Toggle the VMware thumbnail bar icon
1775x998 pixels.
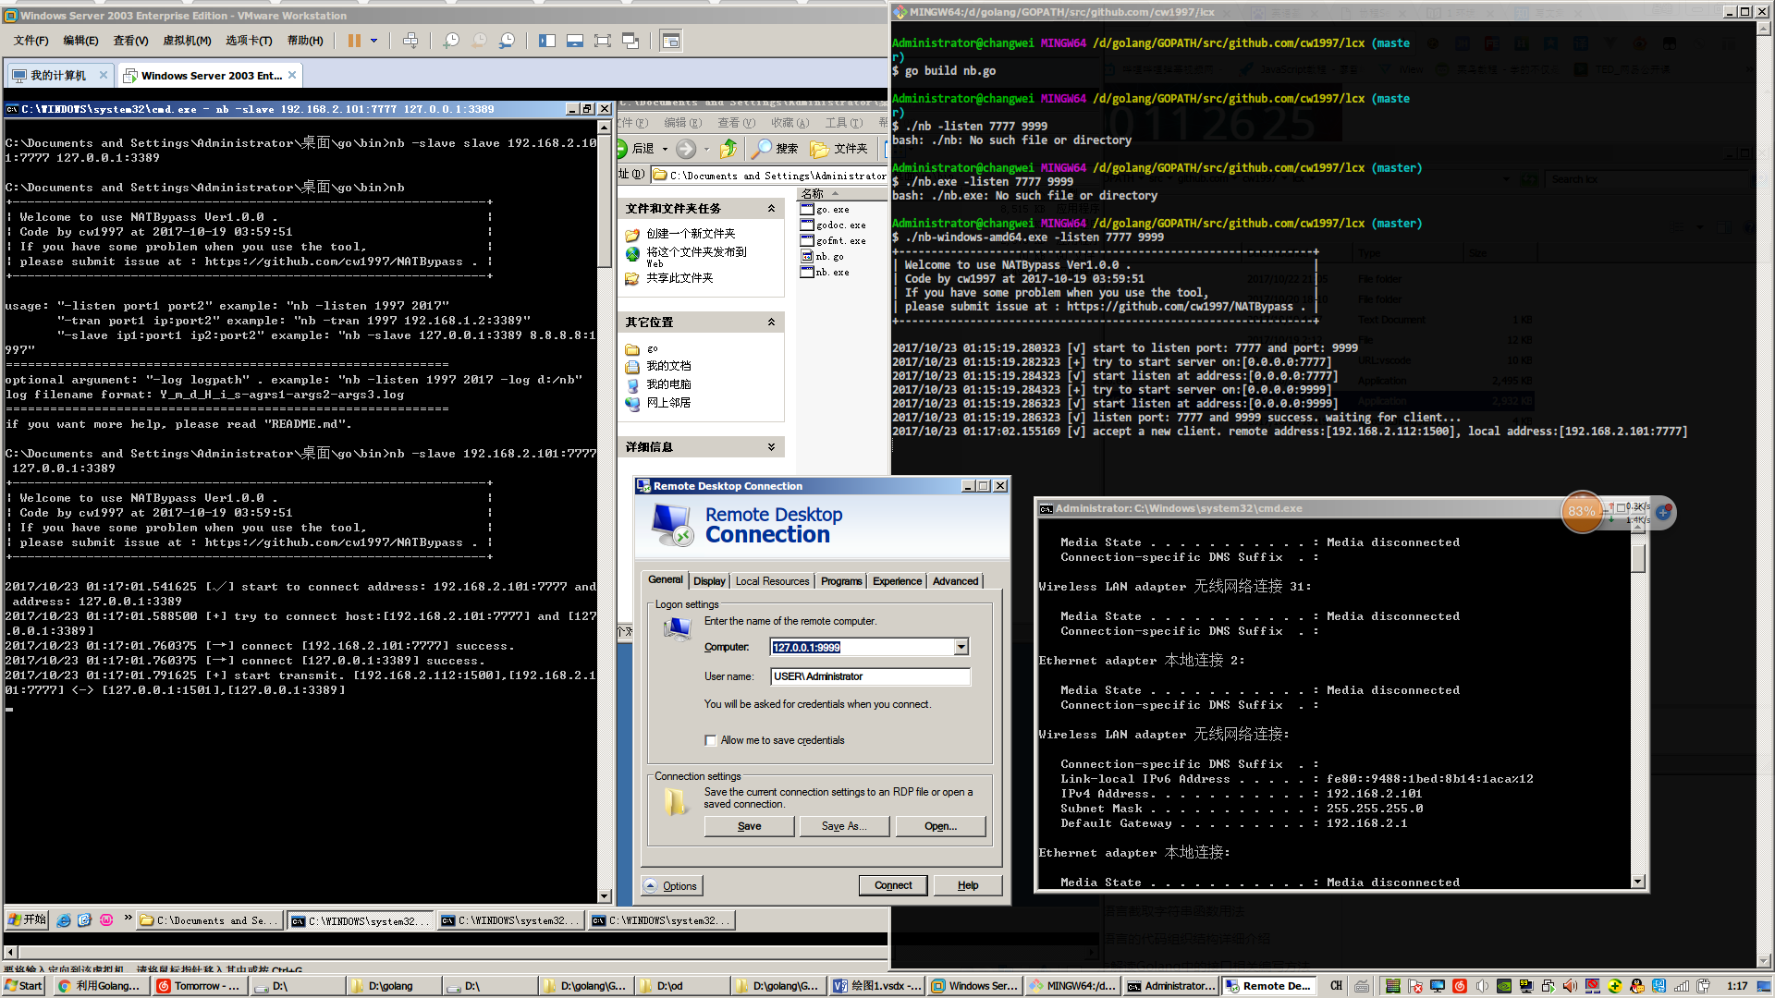click(x=575, y=41)
